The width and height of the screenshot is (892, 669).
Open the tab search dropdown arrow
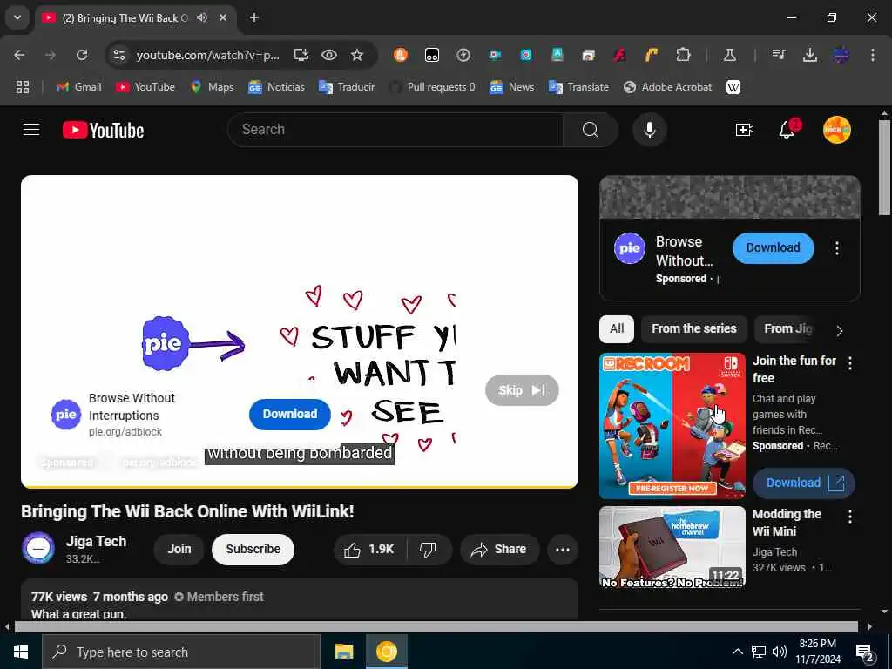(17, 17)
